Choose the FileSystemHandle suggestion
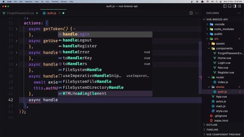The width and height of the screenshot is (244, 137). click(x=105, y=70)
